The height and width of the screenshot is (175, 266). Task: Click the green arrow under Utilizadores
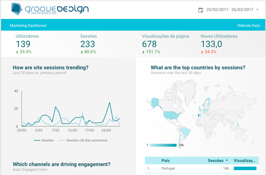click(x=17, y=52)
